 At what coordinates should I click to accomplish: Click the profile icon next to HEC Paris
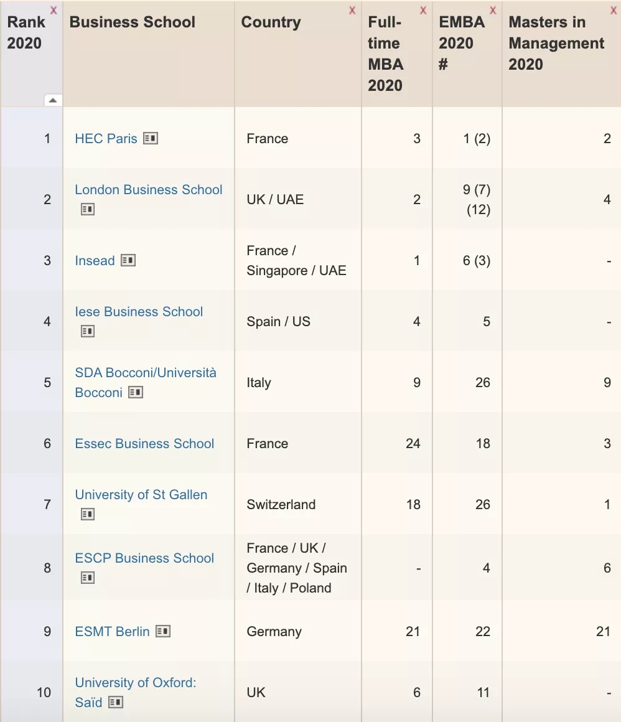[150, 138]
